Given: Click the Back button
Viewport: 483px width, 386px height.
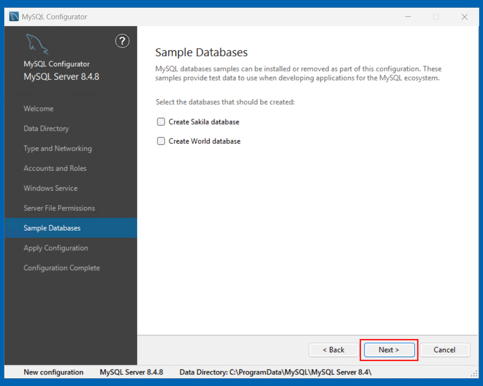Looking at the screenshot, I should point(334,350).
